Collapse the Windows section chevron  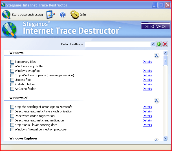(x=156, y=55)
